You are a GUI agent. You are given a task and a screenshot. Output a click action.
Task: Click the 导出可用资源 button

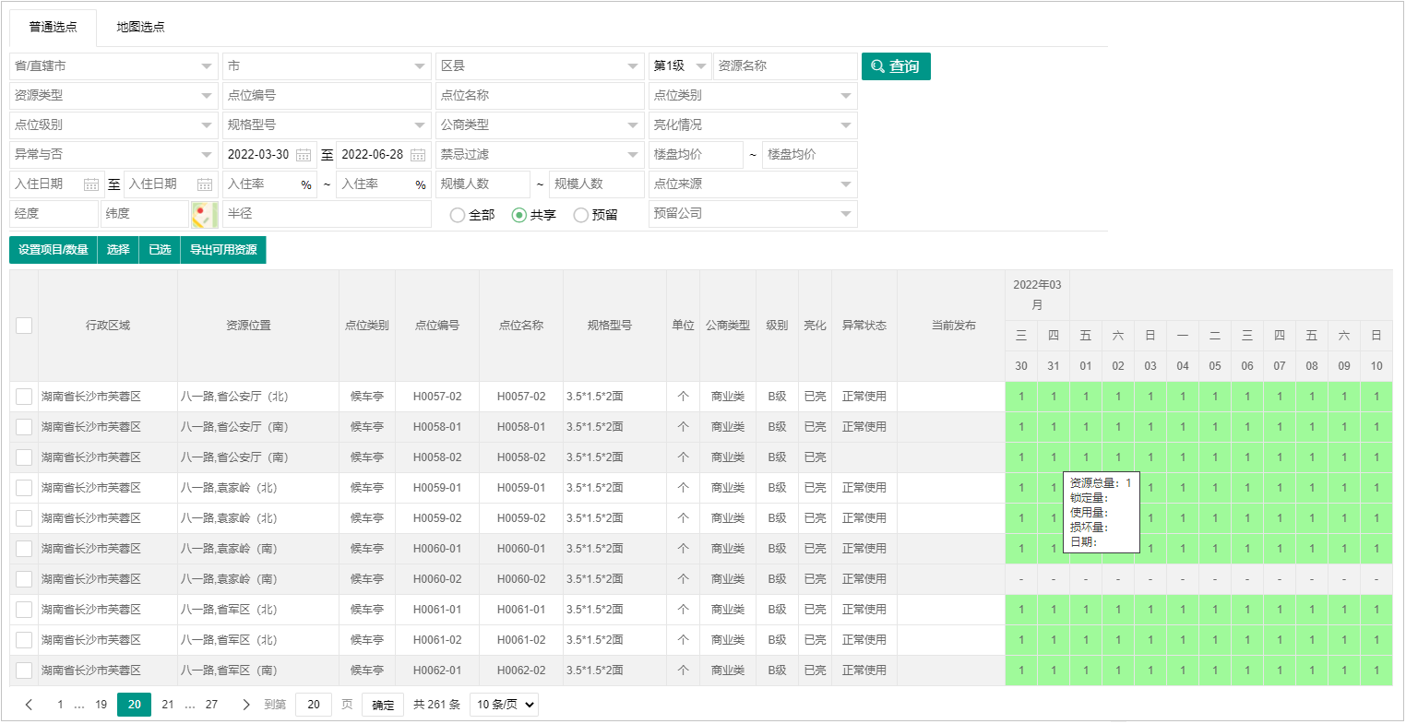point(223,250)
